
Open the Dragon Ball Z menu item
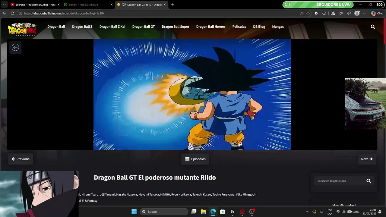pos(82,27)
